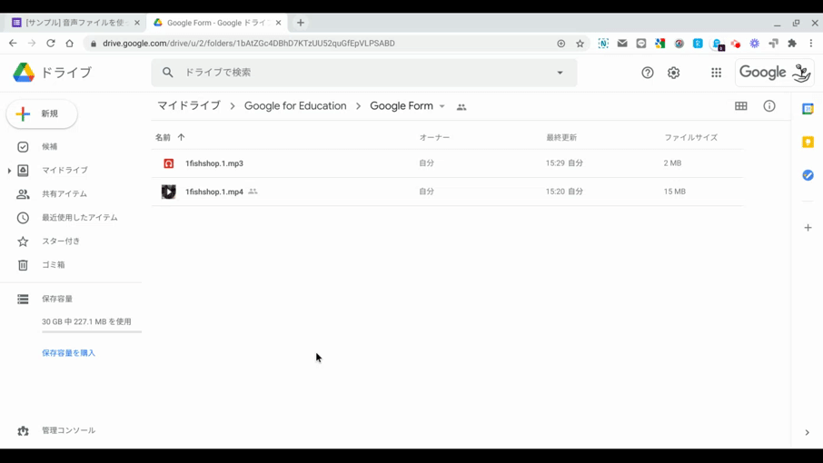Image resolution: width=823 pixels, height=463 pixels.
Task: Open Google Tasks in side panel
Action: point(808,175)
